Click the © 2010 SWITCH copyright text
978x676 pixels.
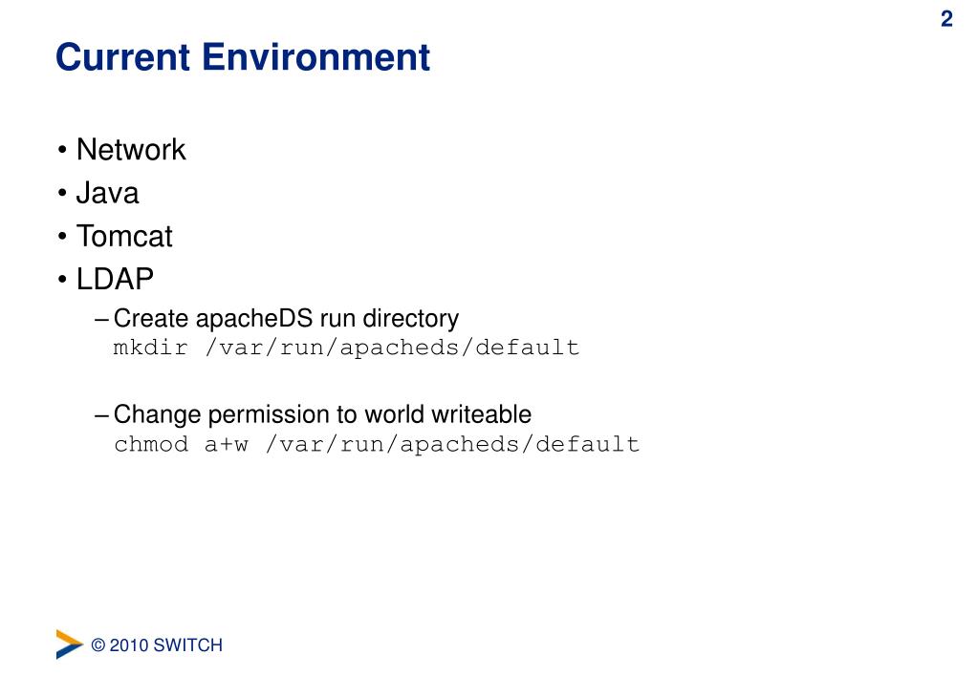click(157, 645)
